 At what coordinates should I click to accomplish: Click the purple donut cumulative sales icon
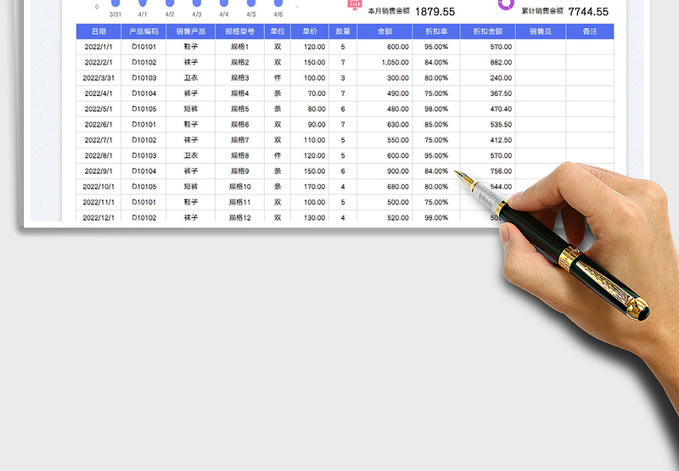tap(506, 4)
